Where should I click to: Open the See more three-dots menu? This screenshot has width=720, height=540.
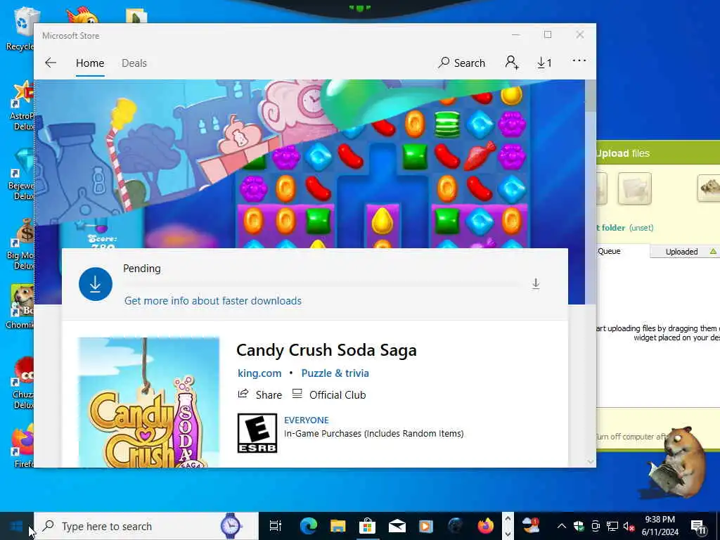pyautogui.click(x=579, y=60)
